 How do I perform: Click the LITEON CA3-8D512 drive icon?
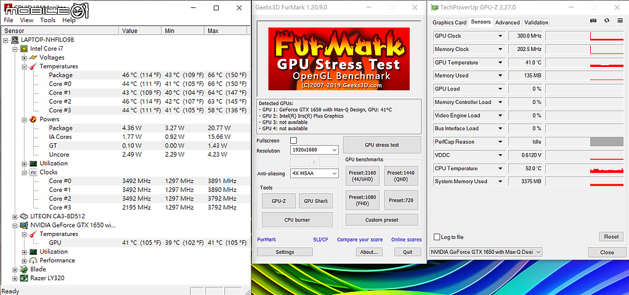(24, 216)
